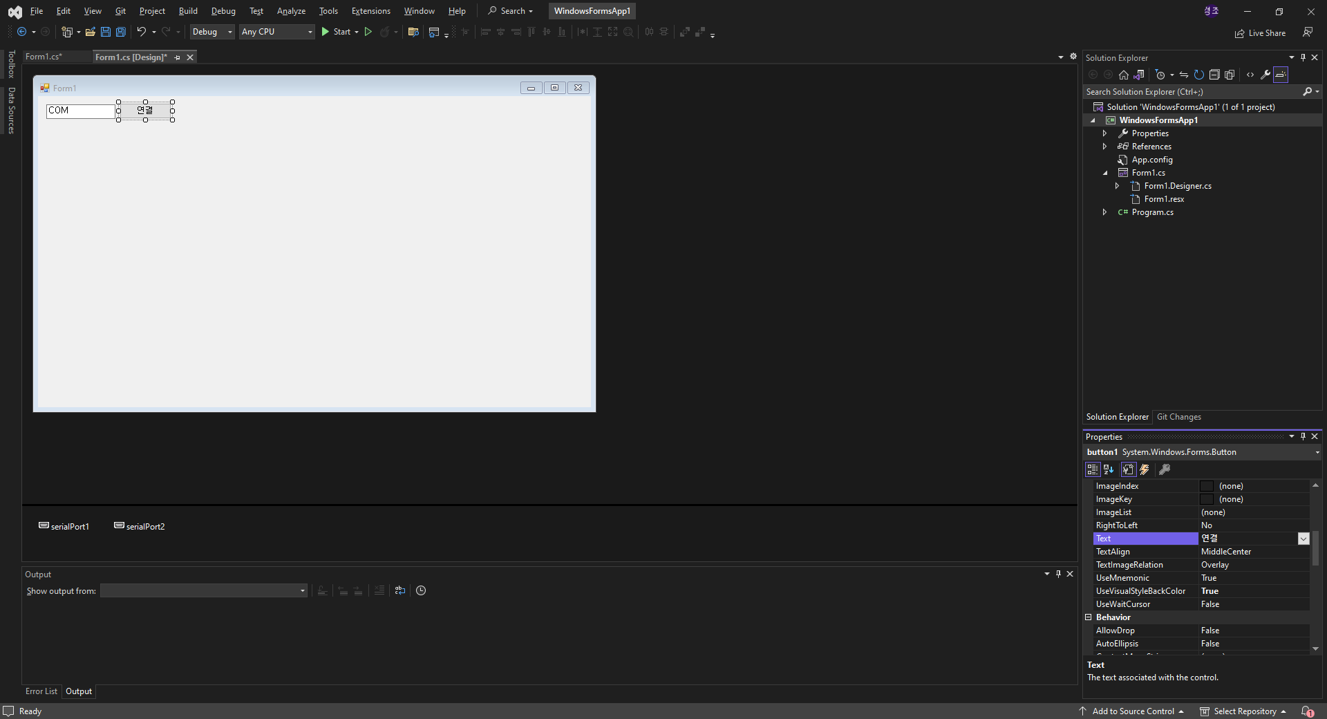
Task: Open the notifications bell in status bar
Action: coord(1307,711)
